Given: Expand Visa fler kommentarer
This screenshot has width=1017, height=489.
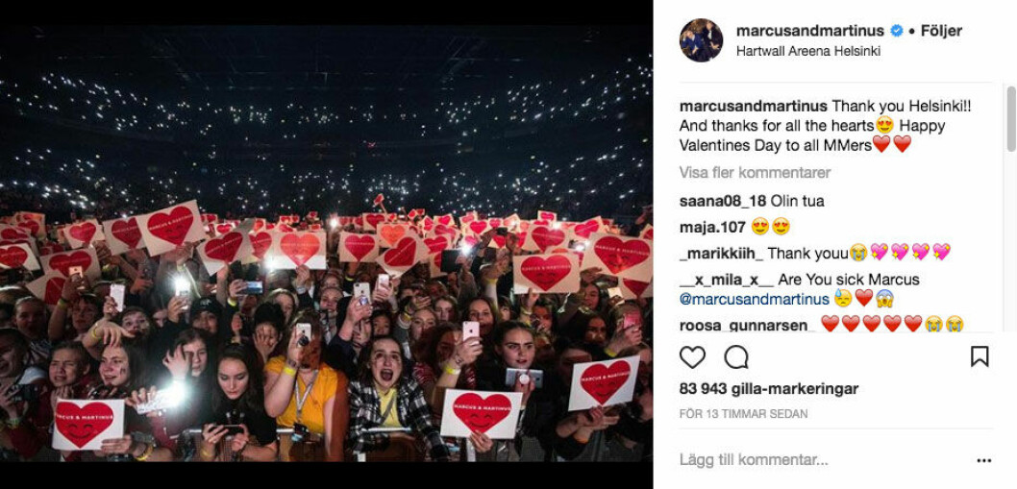Looking at the screenshot, I should click(x=755, y=173).
